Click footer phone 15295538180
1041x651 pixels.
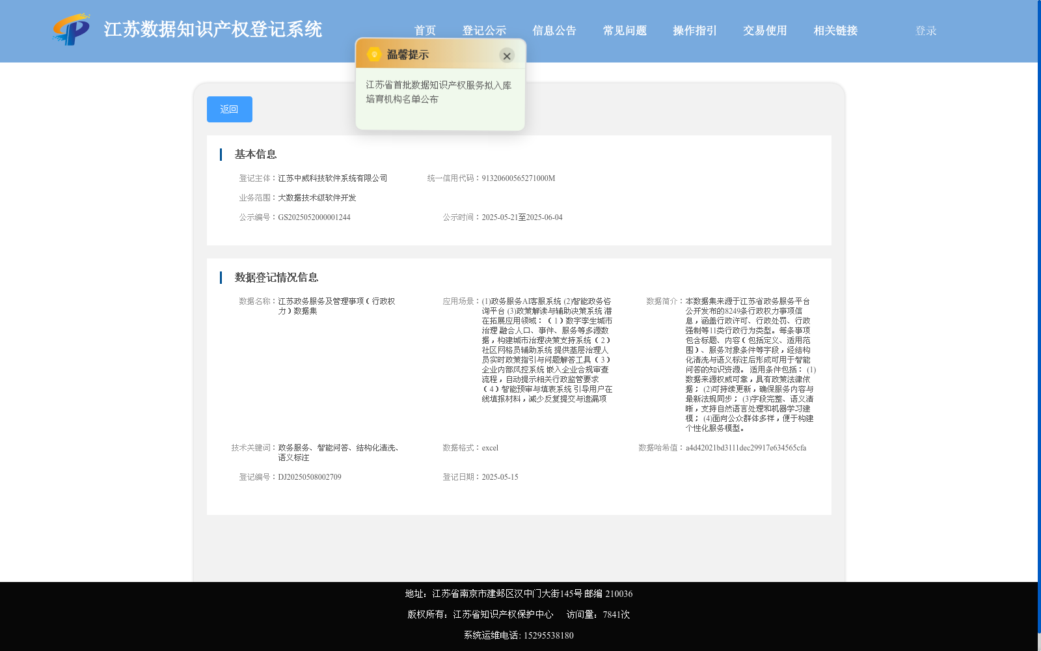(548, 635)
